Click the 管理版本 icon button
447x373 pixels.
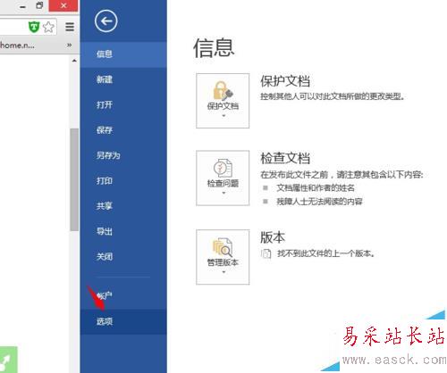[223, 257]
